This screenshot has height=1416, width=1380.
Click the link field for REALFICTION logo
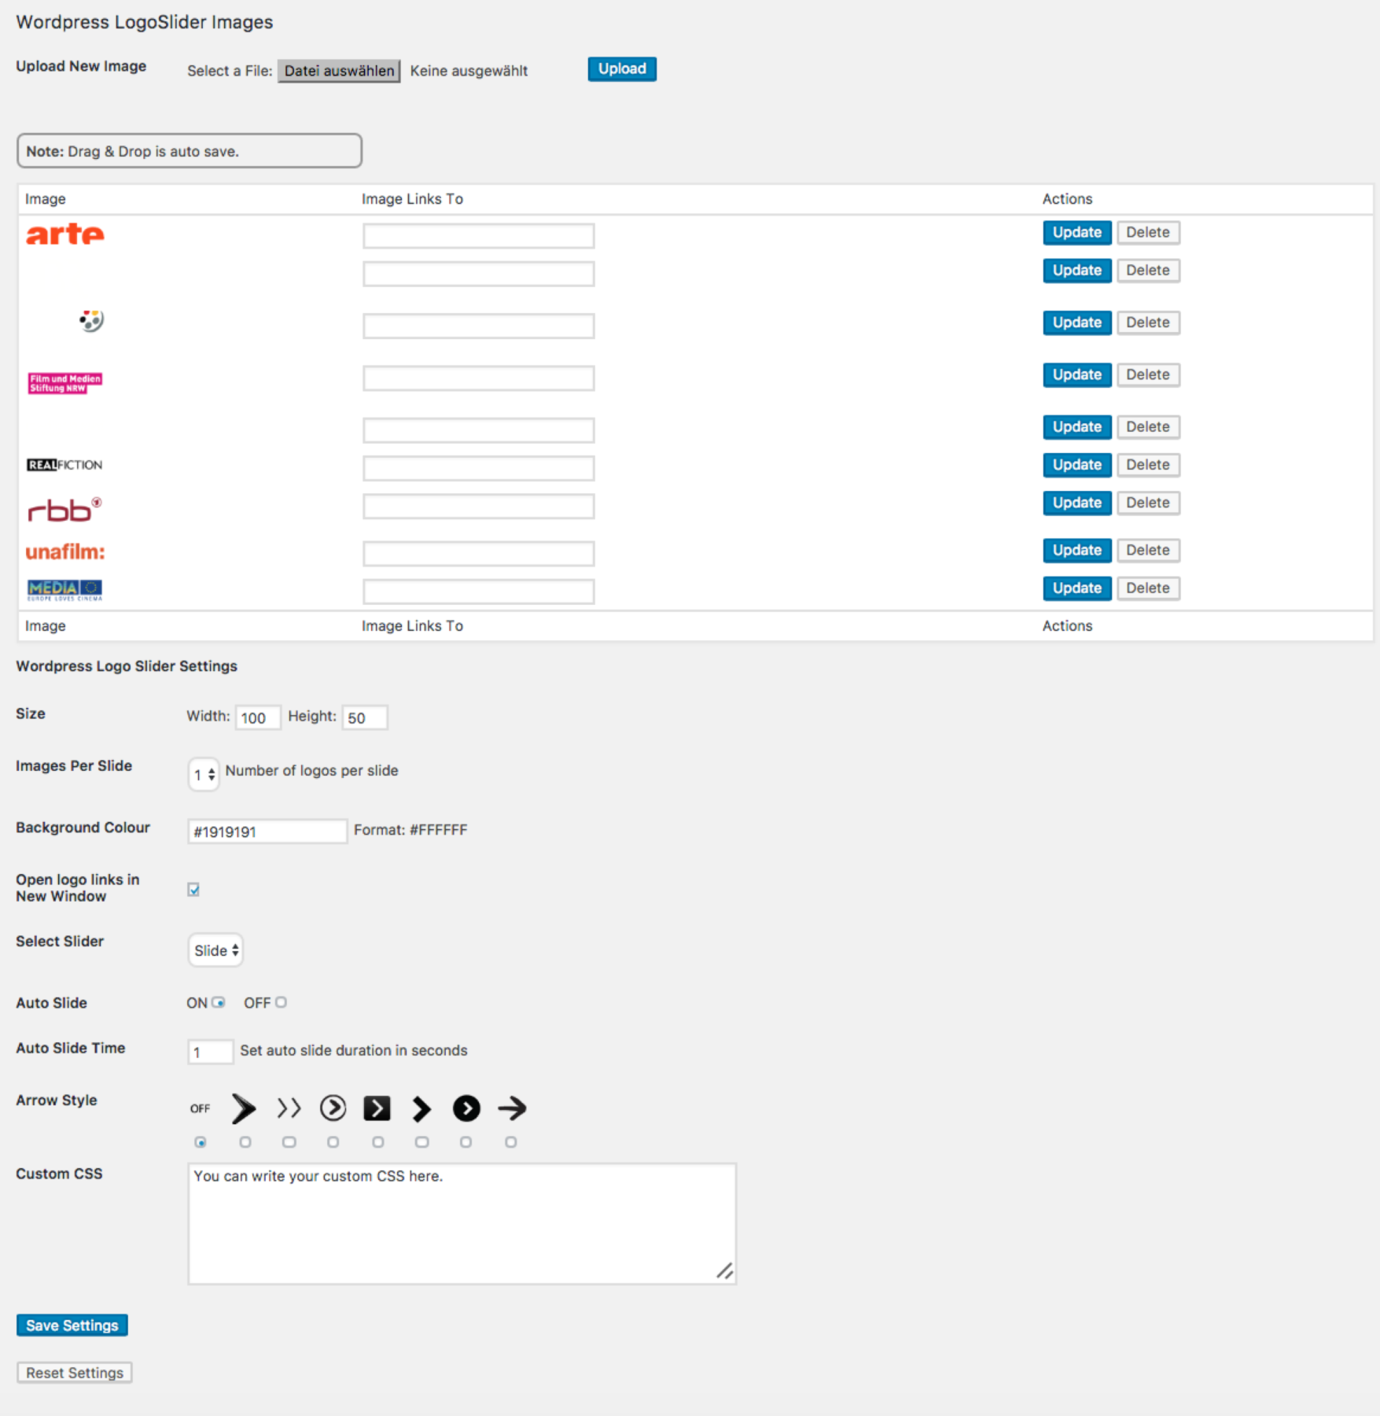(x=479, y=469)
